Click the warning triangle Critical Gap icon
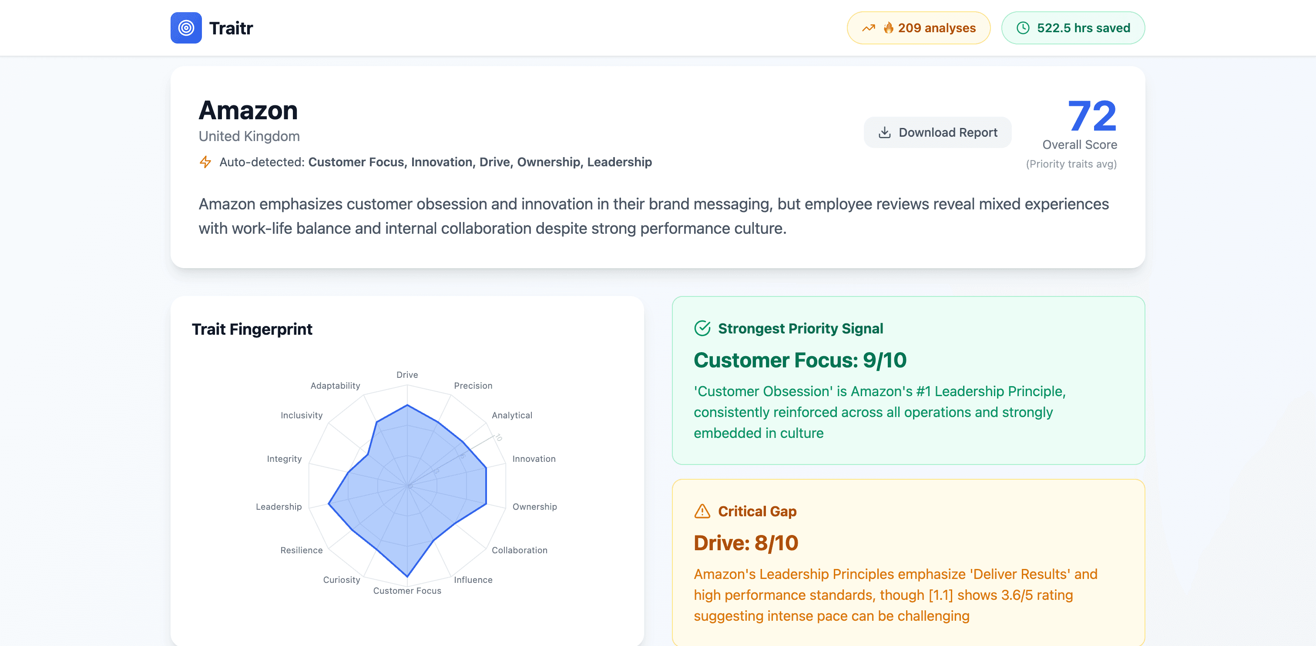This screenshot has height=646, width=1316. coord(702,511)
